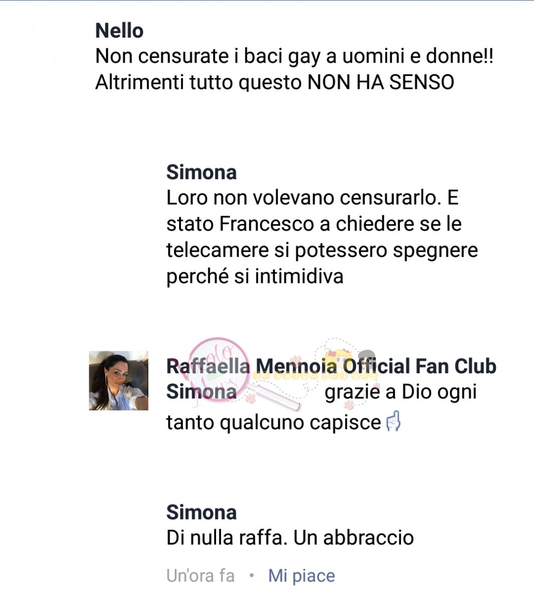Click Simona's name above 'Di nulla raffa'
Image resolution: width=534 pixels, height=602 pixels.
(x=202, y=512)
